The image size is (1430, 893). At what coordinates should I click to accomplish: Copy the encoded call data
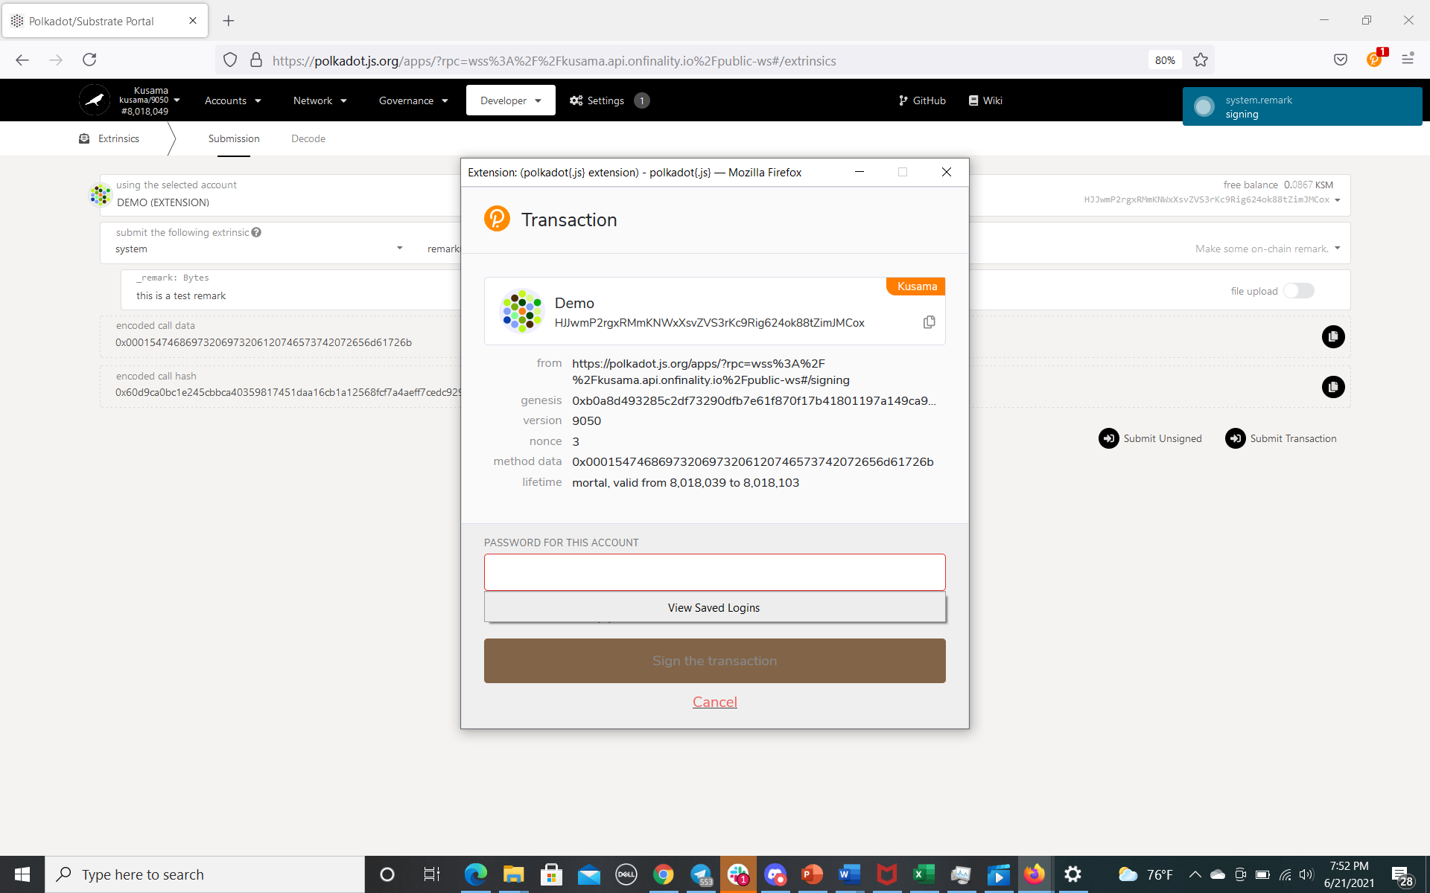pos(1332,337)
